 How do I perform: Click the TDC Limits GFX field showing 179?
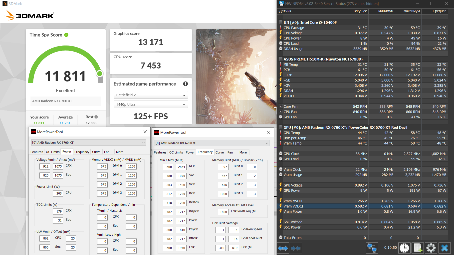tap(58, 211)
